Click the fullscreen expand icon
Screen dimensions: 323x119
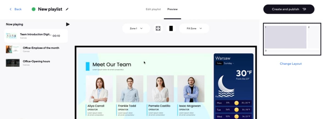[158, 28]
